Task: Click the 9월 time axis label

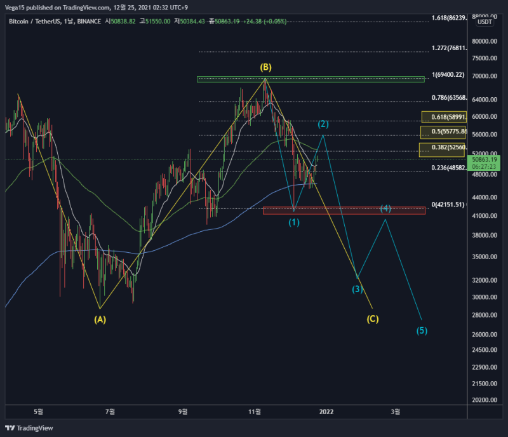Action: tap(183, 412)
